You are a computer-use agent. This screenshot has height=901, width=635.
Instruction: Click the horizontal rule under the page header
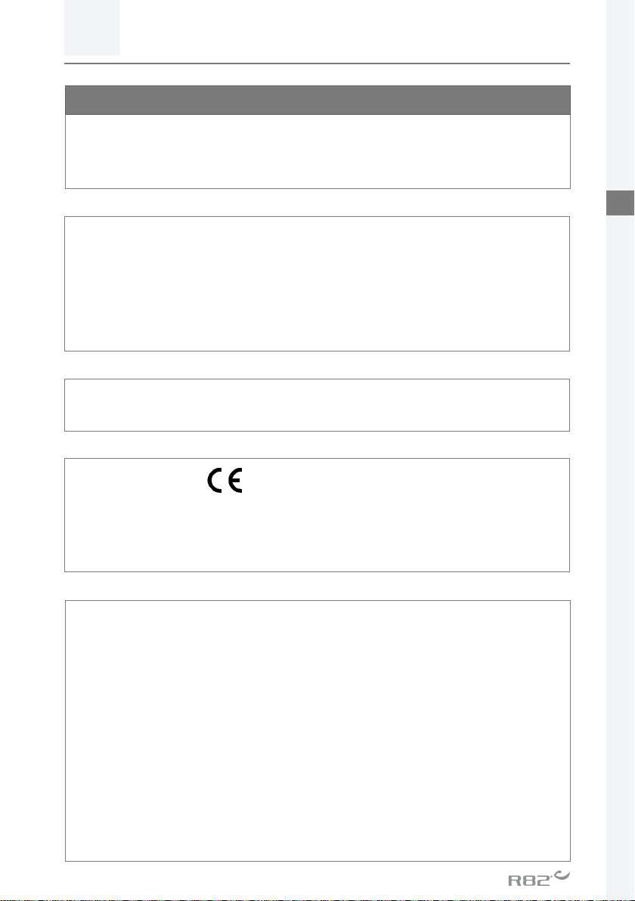pos(317,63)
